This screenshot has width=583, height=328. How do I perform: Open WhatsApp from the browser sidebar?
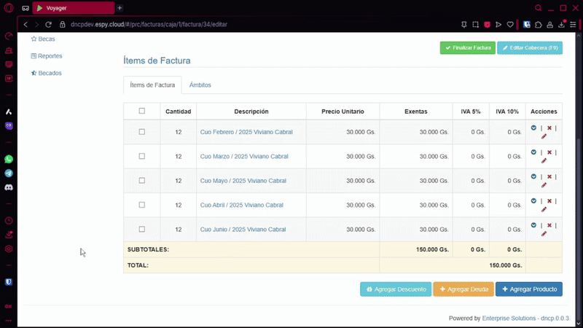pyautogui.click(x=9, y=159)
